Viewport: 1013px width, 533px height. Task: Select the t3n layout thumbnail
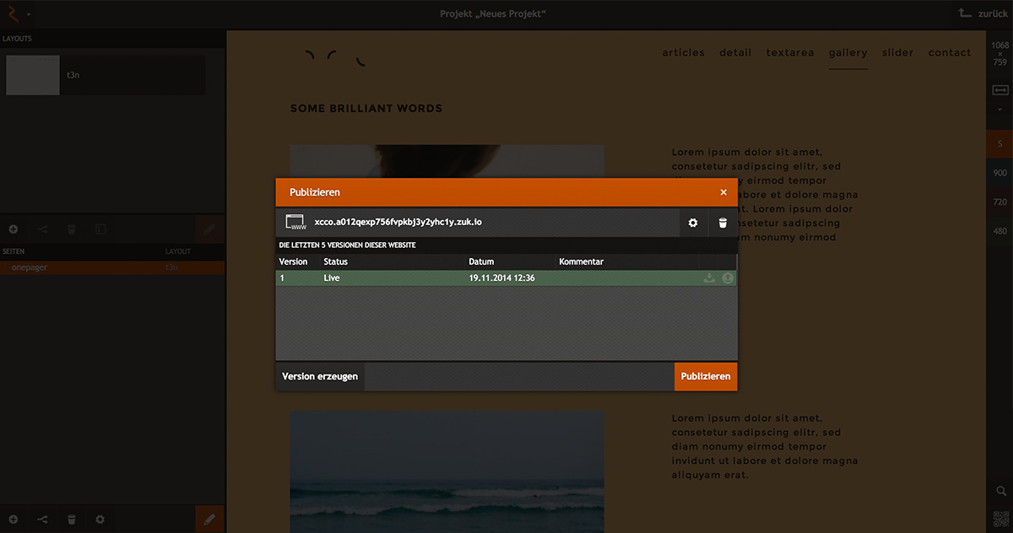pos(33,75)
